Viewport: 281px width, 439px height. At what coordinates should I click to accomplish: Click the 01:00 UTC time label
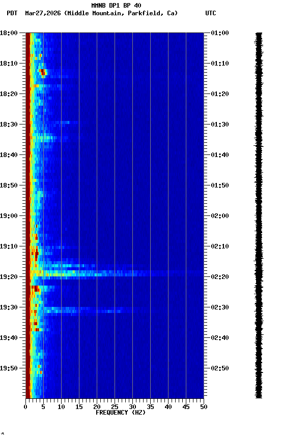[220, 33]
